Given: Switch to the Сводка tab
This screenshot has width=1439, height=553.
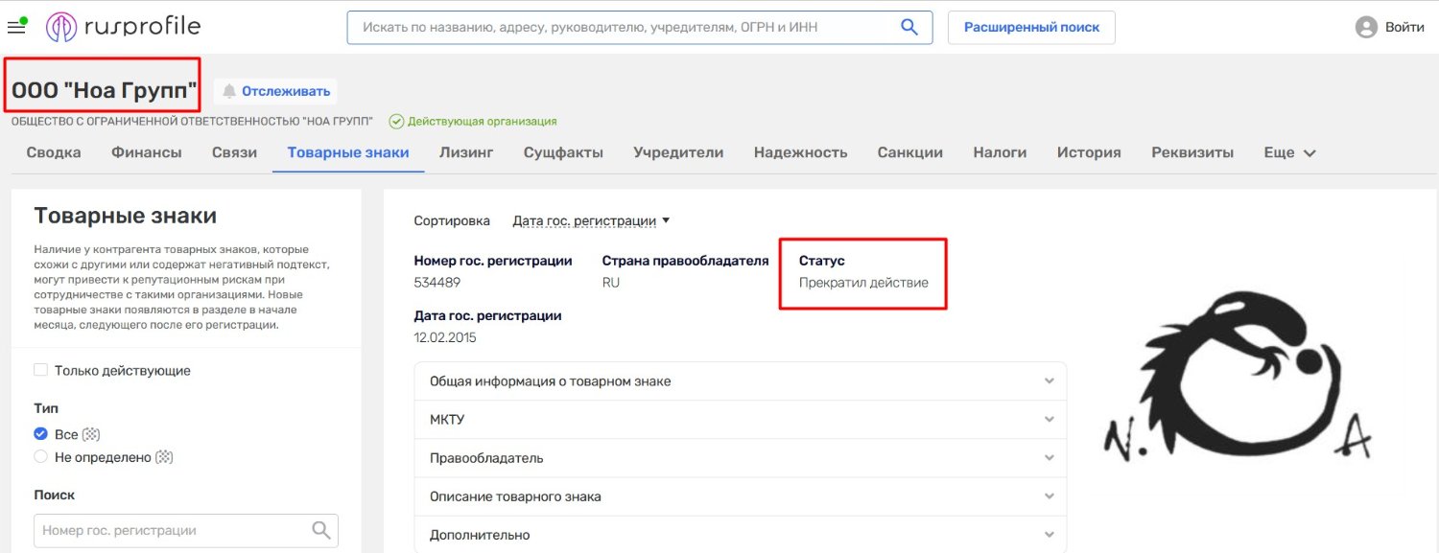Looking at the screenshot, I should click(x=54, y=152).
